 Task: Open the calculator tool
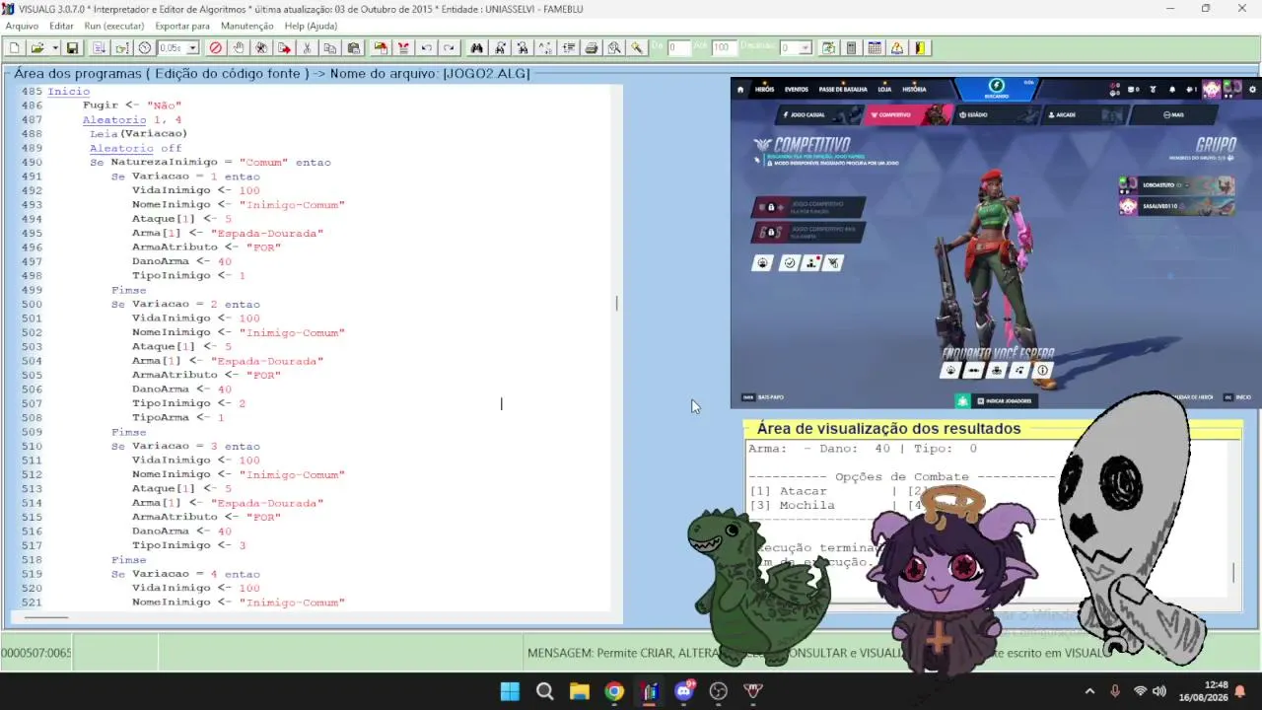[x=851, y=47]
